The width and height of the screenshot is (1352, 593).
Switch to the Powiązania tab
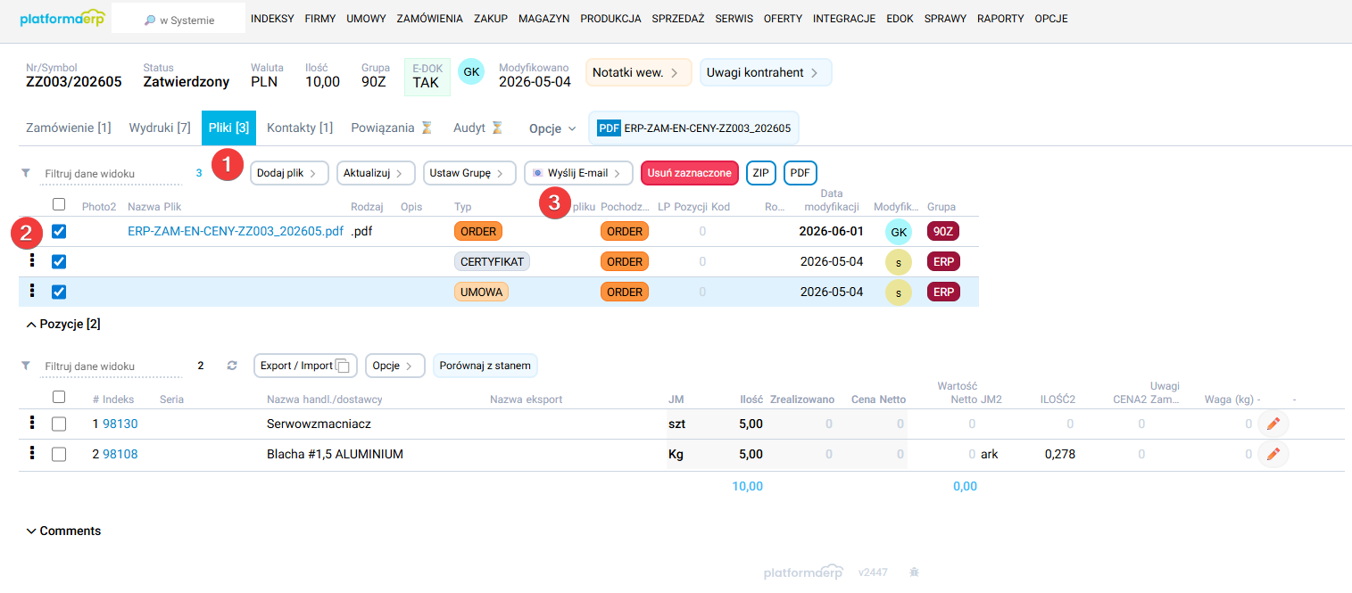391,128
